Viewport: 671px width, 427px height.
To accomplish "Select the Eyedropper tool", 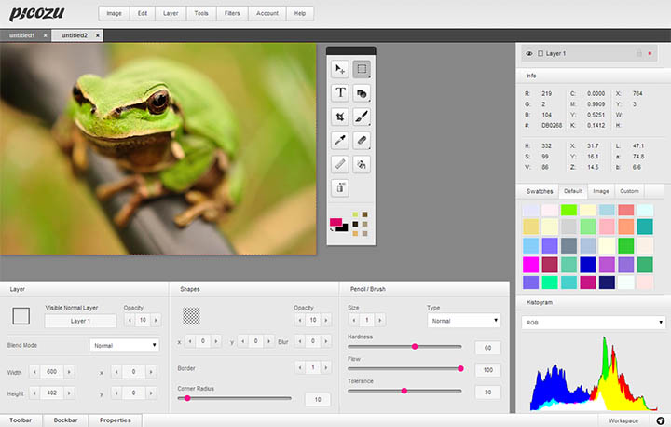I will 340,140.
